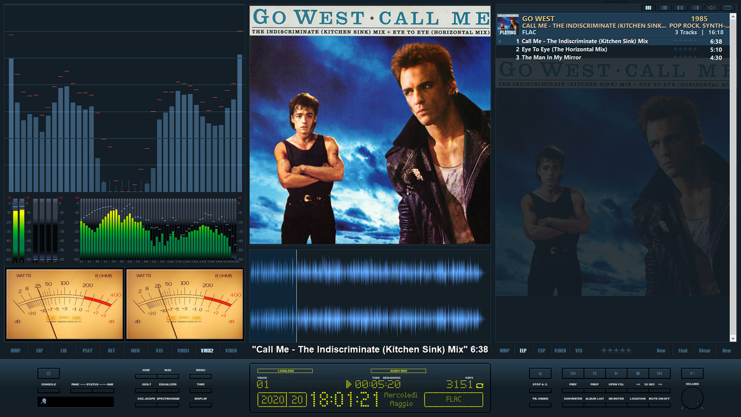The image size is (741, 417).
Task: Select the second panel layout icon
Action: pyautogui.click(x=665, y=8)
